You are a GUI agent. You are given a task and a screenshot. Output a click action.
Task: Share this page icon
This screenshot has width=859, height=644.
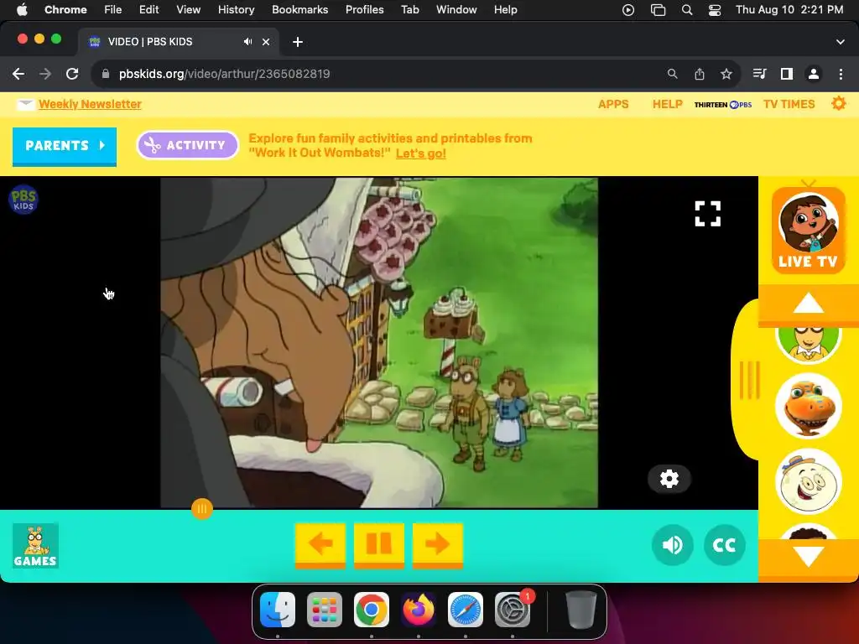pyautogui.click(x=700, y=74)
